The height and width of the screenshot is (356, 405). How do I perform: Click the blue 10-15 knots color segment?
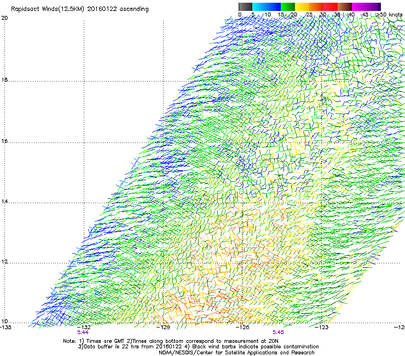[274, 7]
